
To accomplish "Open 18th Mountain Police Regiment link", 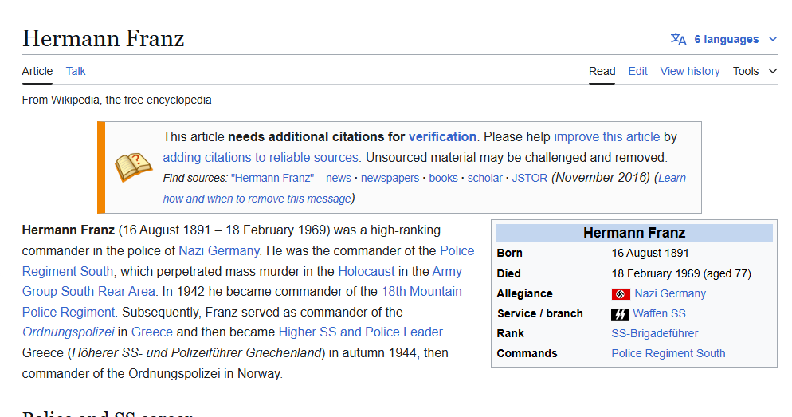I will [421, 292].
